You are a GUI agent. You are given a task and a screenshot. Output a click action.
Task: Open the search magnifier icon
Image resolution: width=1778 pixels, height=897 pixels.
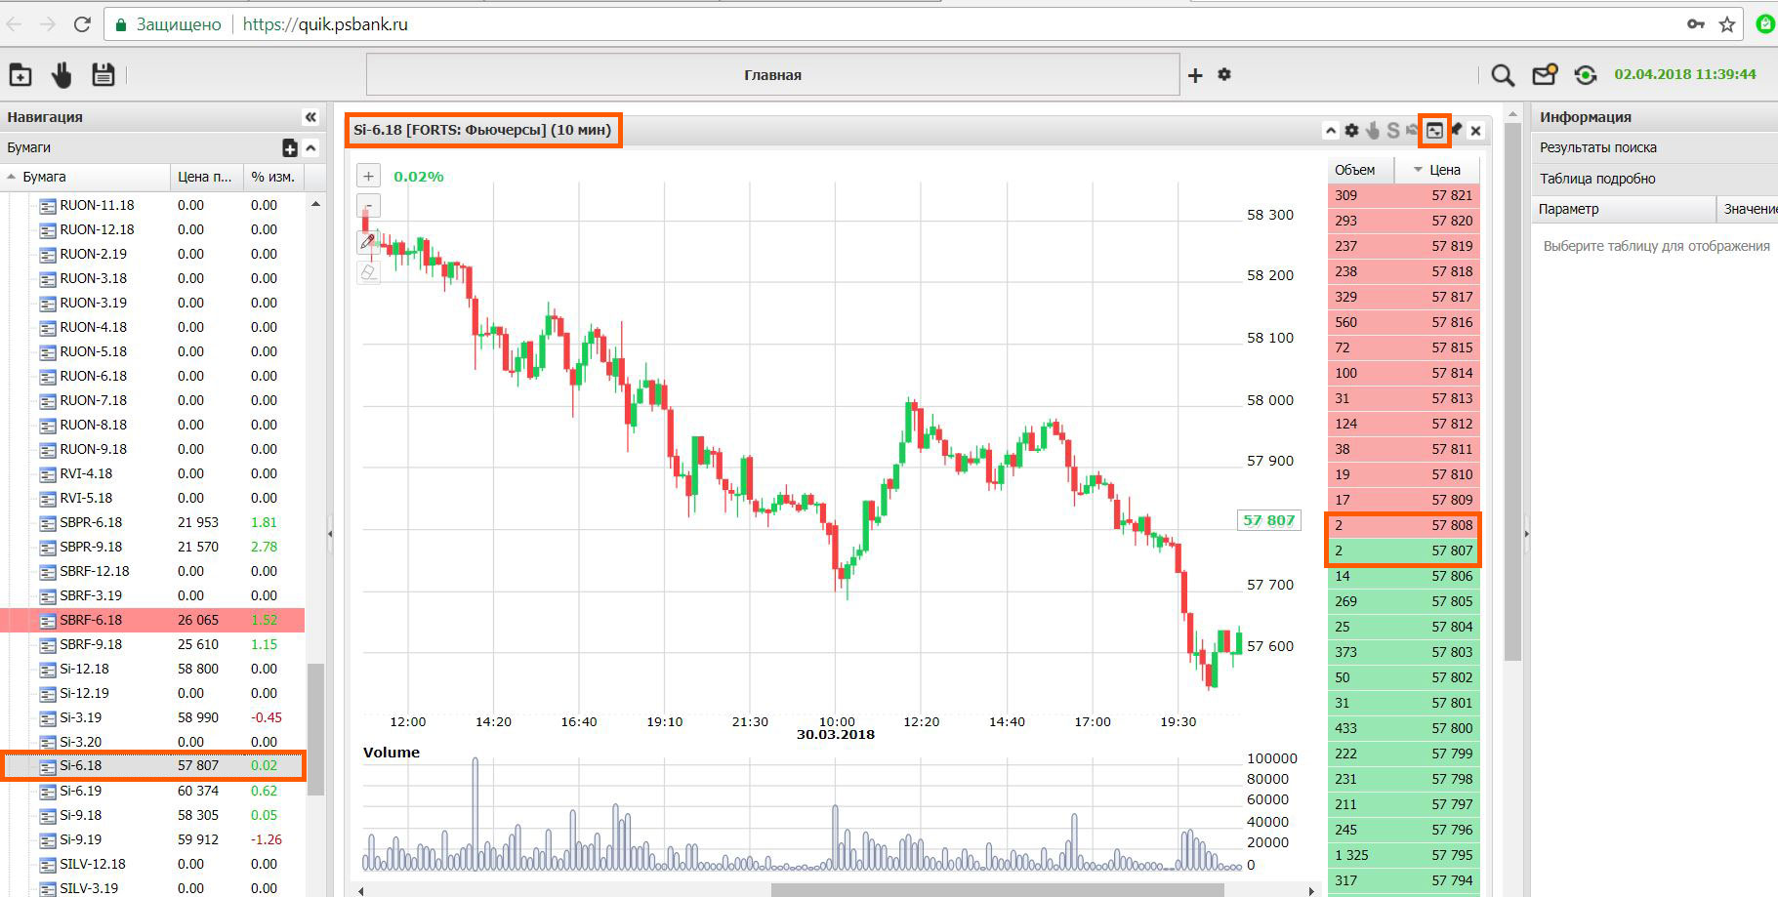1503,75
